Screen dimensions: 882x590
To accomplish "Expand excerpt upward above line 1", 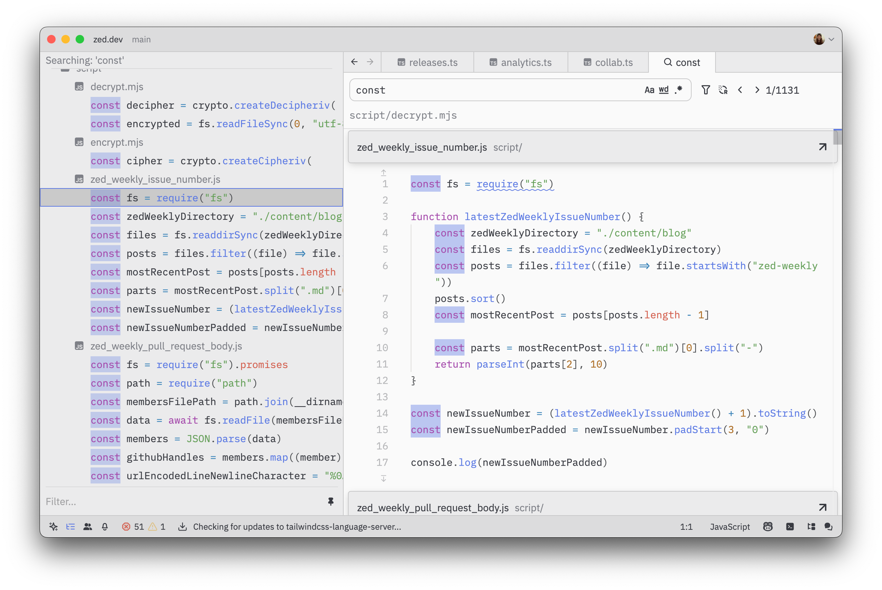I will (383, 173).
